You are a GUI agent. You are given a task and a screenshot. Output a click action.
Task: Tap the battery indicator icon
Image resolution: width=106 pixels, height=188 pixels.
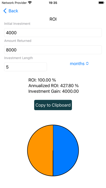tap(101, 3)
